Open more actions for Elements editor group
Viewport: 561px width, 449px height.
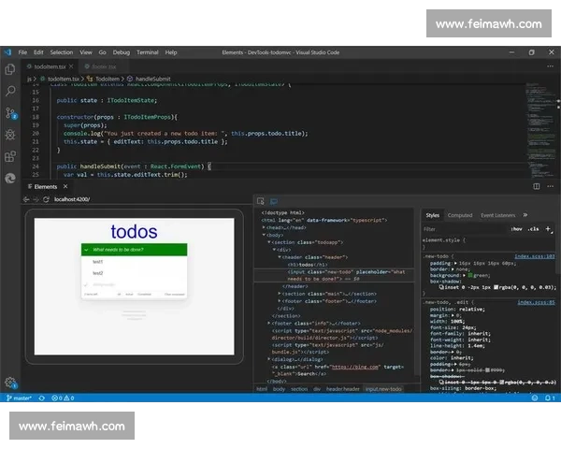click(551, 186)
